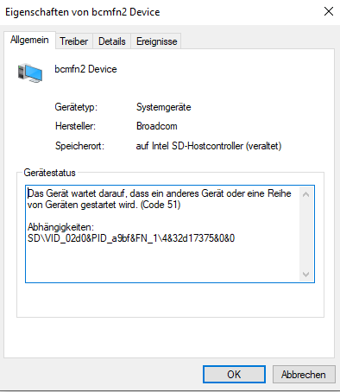Click the Gerätestatus group label
The width and height of the screenshot is (340, 392).
click(x=49, y=173)
